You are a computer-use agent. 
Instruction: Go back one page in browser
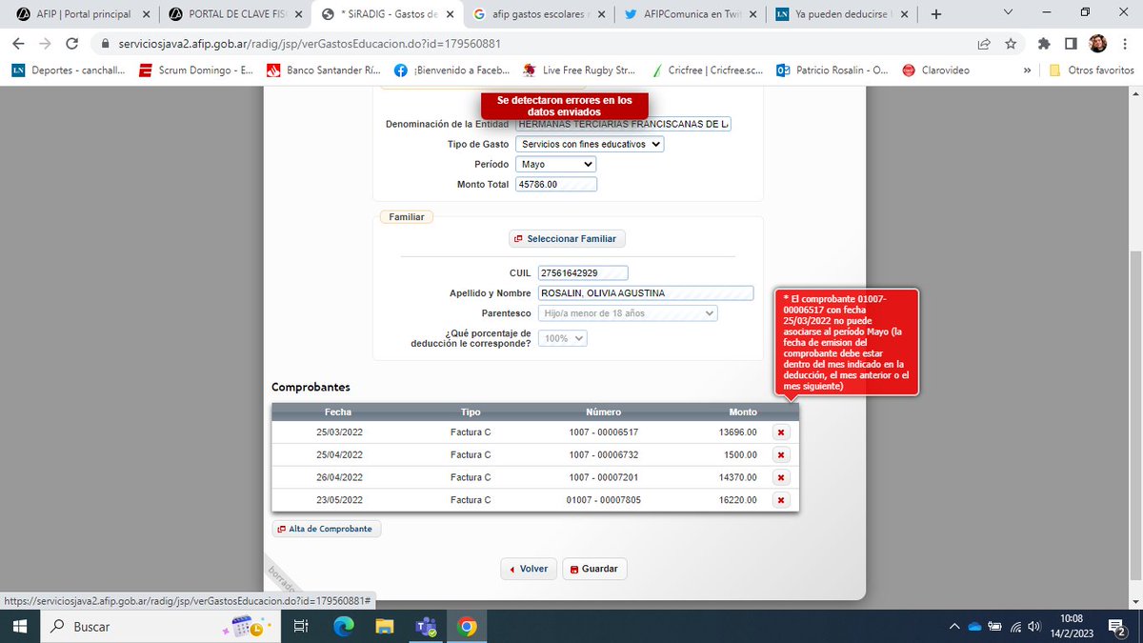(18, 44)
